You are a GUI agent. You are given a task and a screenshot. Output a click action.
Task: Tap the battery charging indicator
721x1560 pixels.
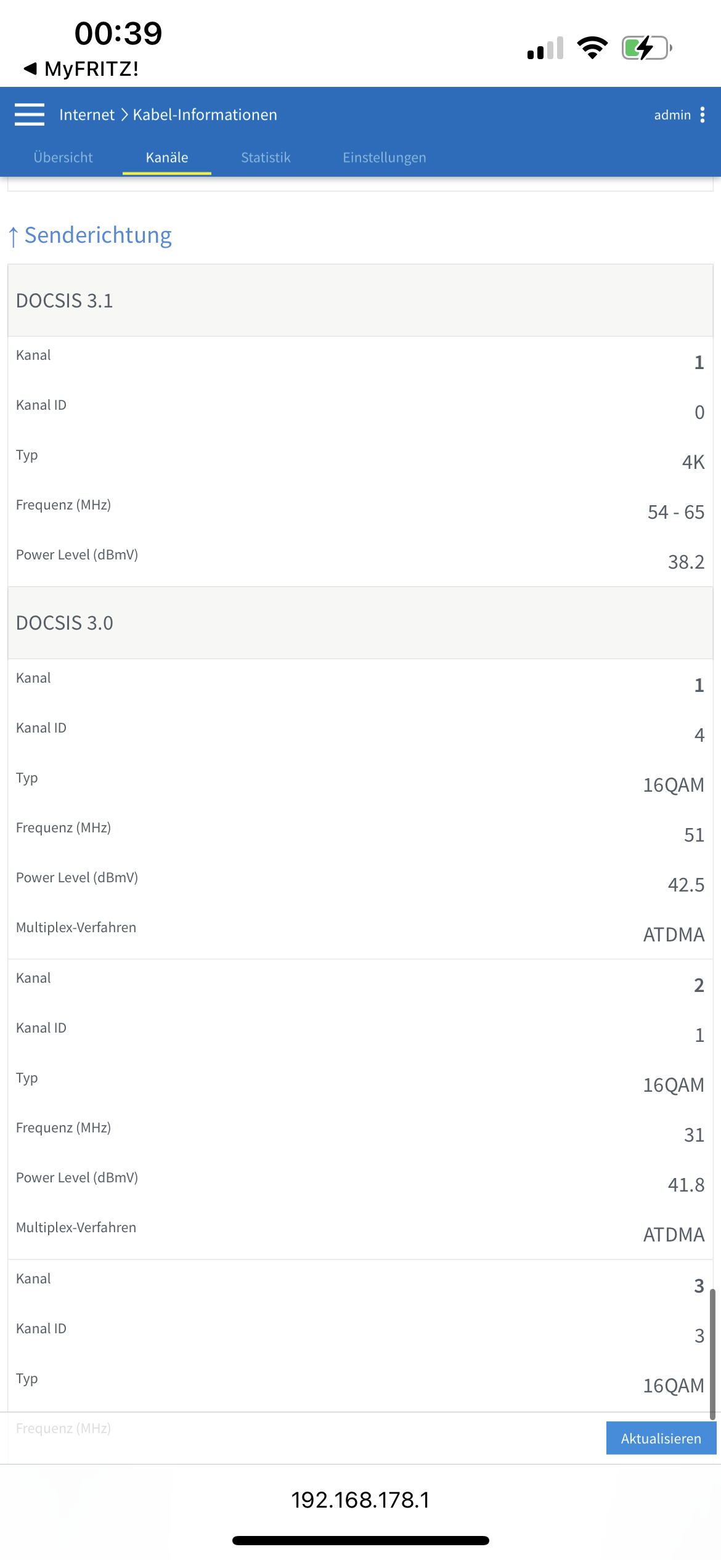(646, 47)
